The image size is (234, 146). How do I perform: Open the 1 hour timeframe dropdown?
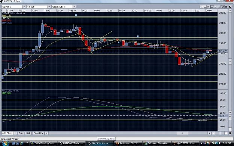coord(49,7)
